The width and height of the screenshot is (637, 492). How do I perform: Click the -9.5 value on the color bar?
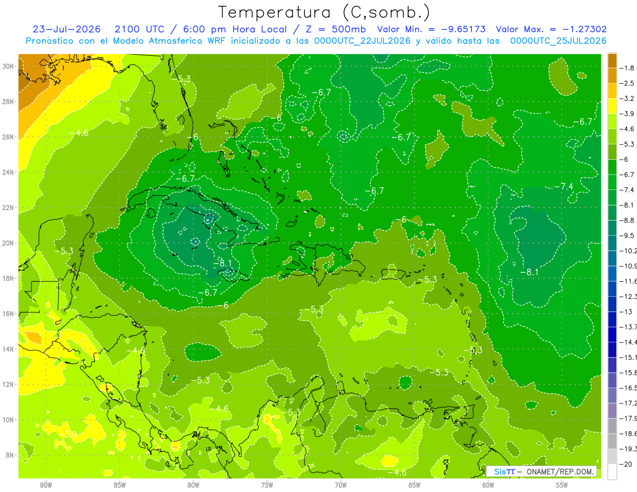click(x=627, y=235)
